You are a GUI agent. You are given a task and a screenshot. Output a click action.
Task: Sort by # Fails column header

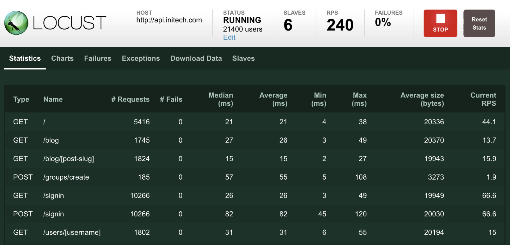(171, 99)
